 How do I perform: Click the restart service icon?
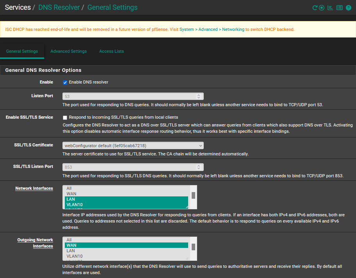coord(315,8)
